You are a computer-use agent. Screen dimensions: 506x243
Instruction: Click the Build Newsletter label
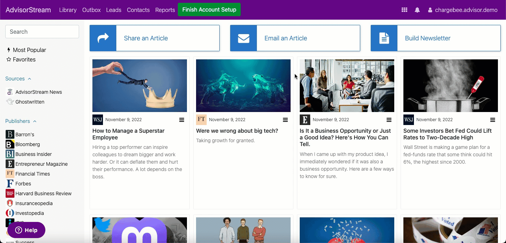428,38
